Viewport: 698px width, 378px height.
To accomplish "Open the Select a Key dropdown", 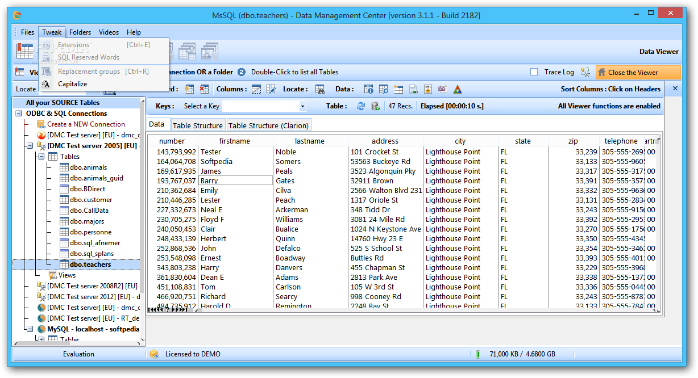I will coord(302,106).
